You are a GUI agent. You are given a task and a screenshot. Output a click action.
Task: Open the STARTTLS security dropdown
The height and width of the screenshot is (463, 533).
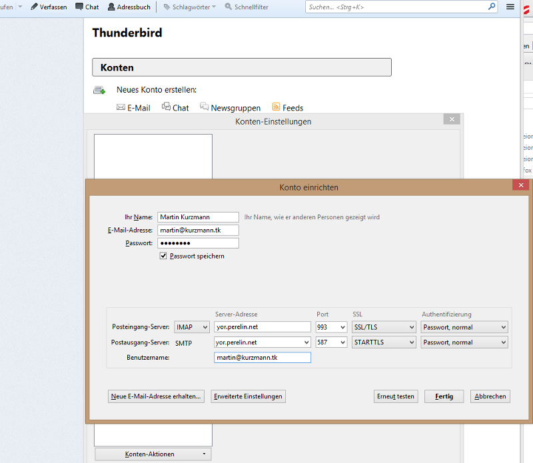pos(384,342)
